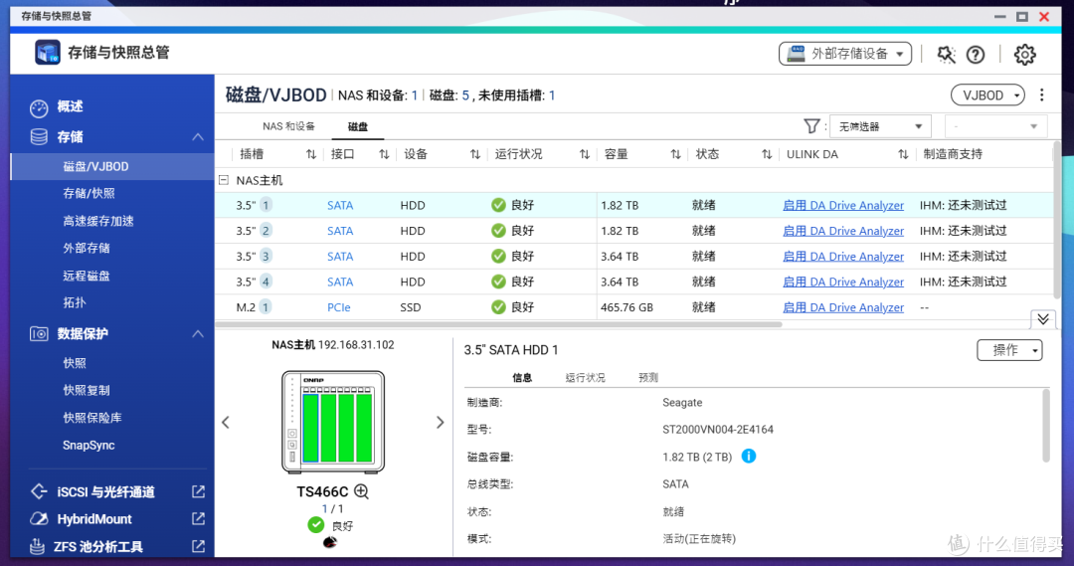
Task: Click the double-chevron collapse panel button
Action: 1042,319
